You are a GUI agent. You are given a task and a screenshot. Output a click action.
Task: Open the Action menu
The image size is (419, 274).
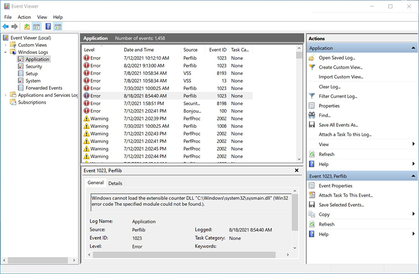click(x=24, y=17)
